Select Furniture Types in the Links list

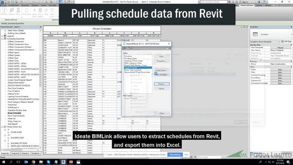coord(130,58)
